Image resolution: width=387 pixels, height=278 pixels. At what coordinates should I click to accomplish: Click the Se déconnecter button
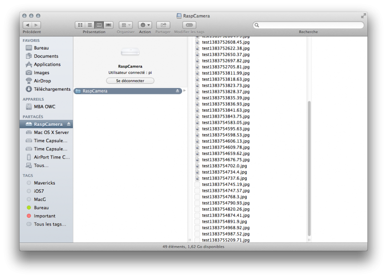[130, 81]
